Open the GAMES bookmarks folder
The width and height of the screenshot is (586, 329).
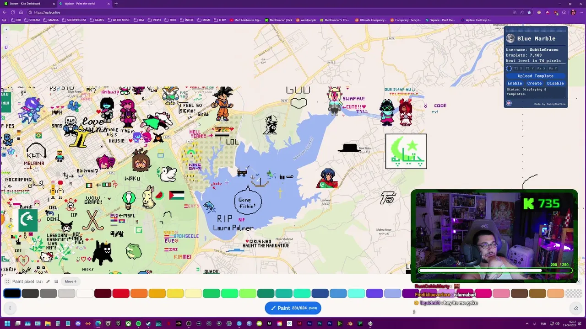(97, 20)
